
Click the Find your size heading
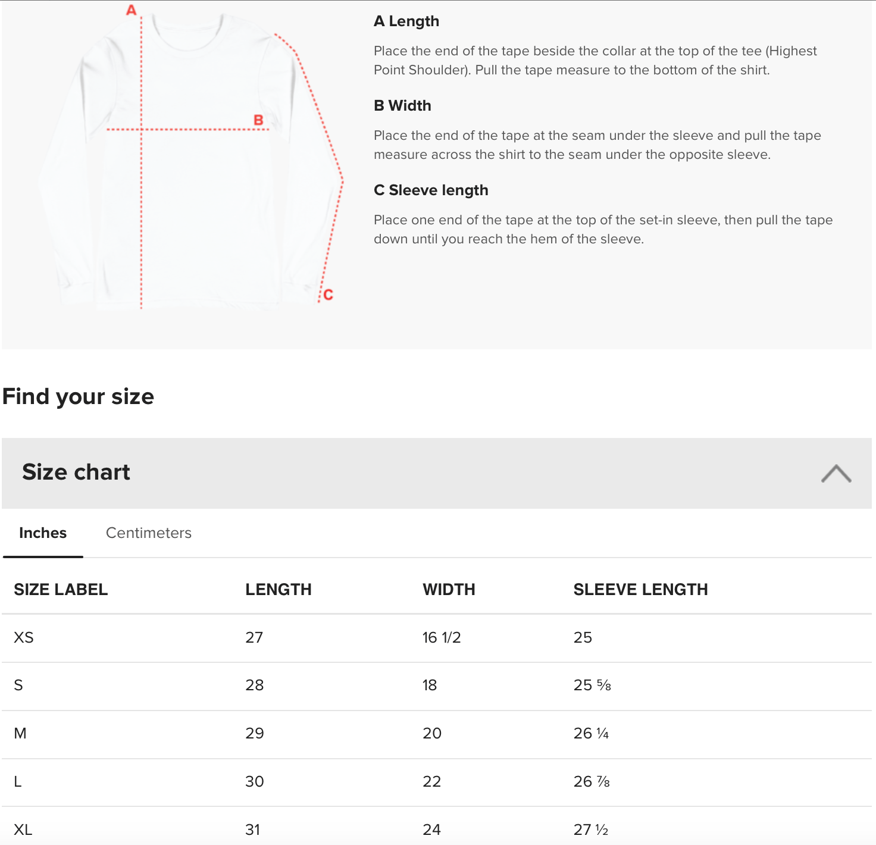[79, 397]
